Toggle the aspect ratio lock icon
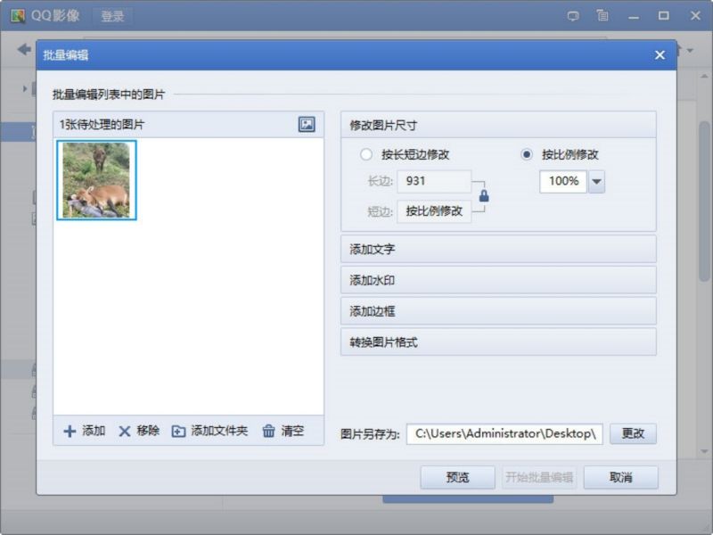The width and height of the screenshot is (713, 535). click(x=484, y=195)
